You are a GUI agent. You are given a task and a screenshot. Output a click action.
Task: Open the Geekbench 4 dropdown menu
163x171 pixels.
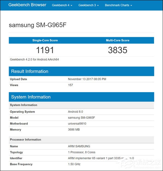point(62,5)
